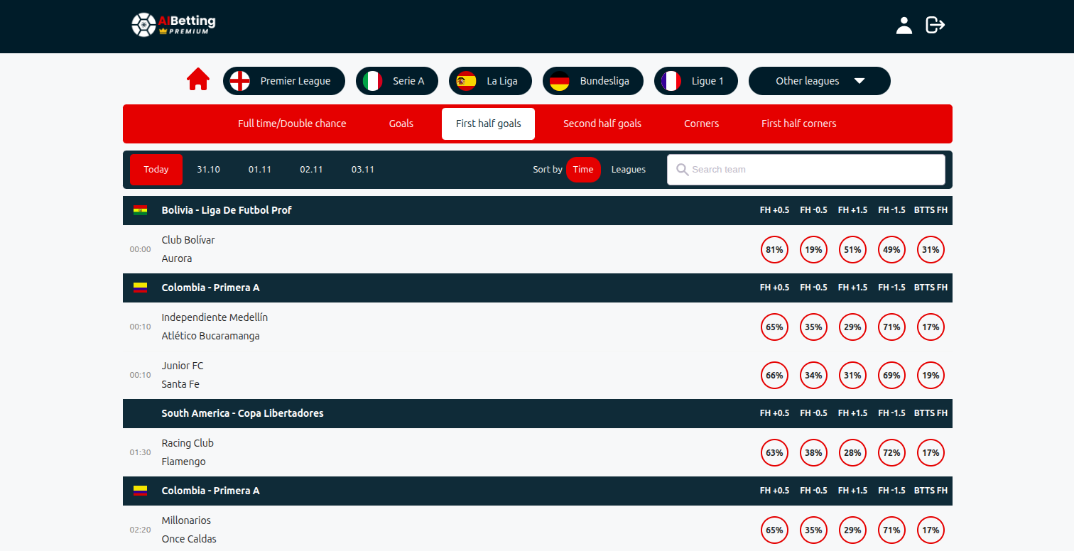Sort matches by Time
The width and height of the screenshot is (1074, 551).
click(583, 170)
